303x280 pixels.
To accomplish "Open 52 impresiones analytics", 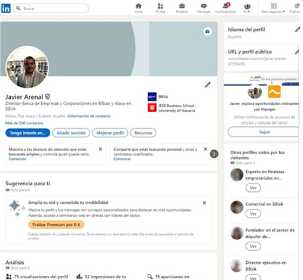I will click(x=105, y=276).
